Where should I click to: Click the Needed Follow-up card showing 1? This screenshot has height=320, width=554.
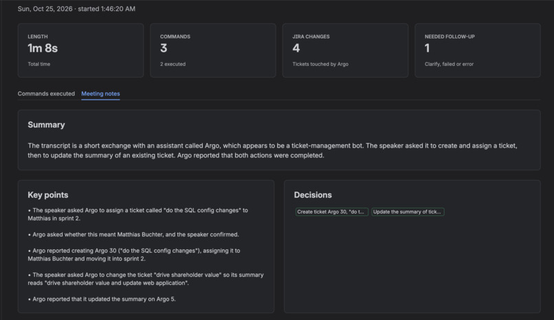[x=478, y=50]
